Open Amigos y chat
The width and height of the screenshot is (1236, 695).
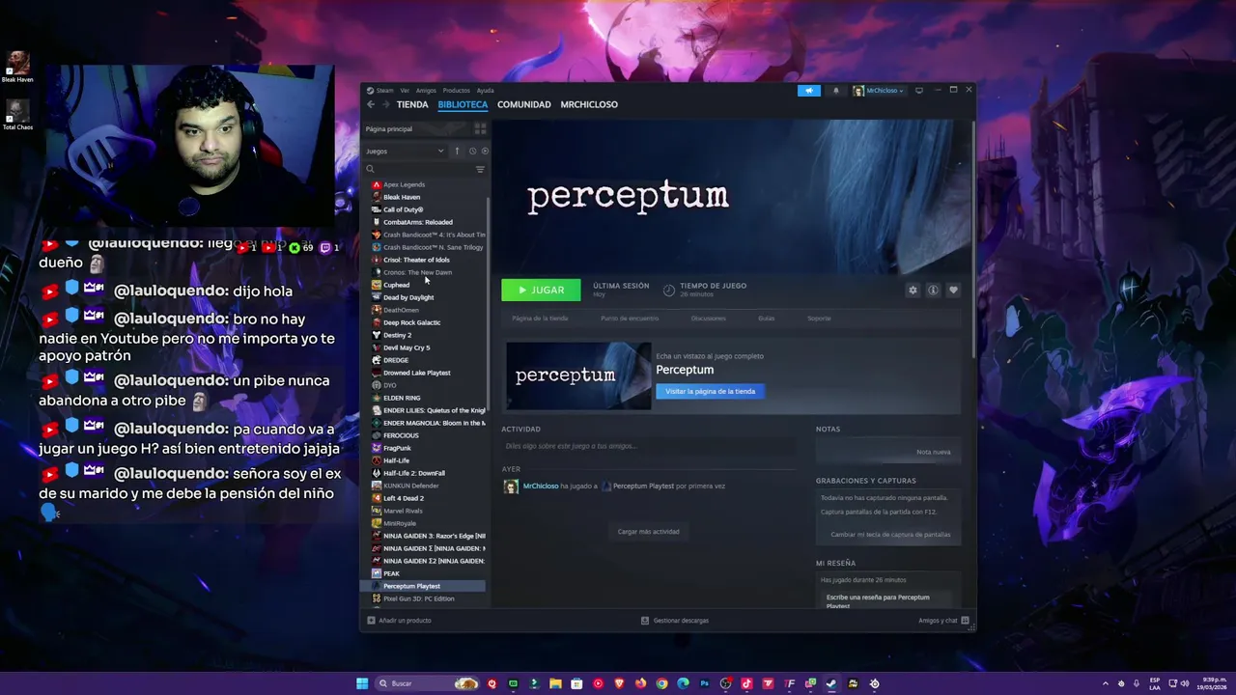point(943,620)
